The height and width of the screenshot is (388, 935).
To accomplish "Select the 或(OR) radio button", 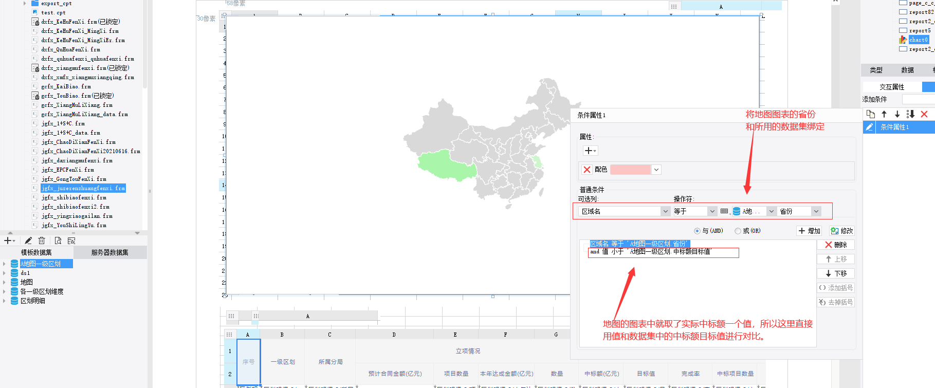I will 738,231.
